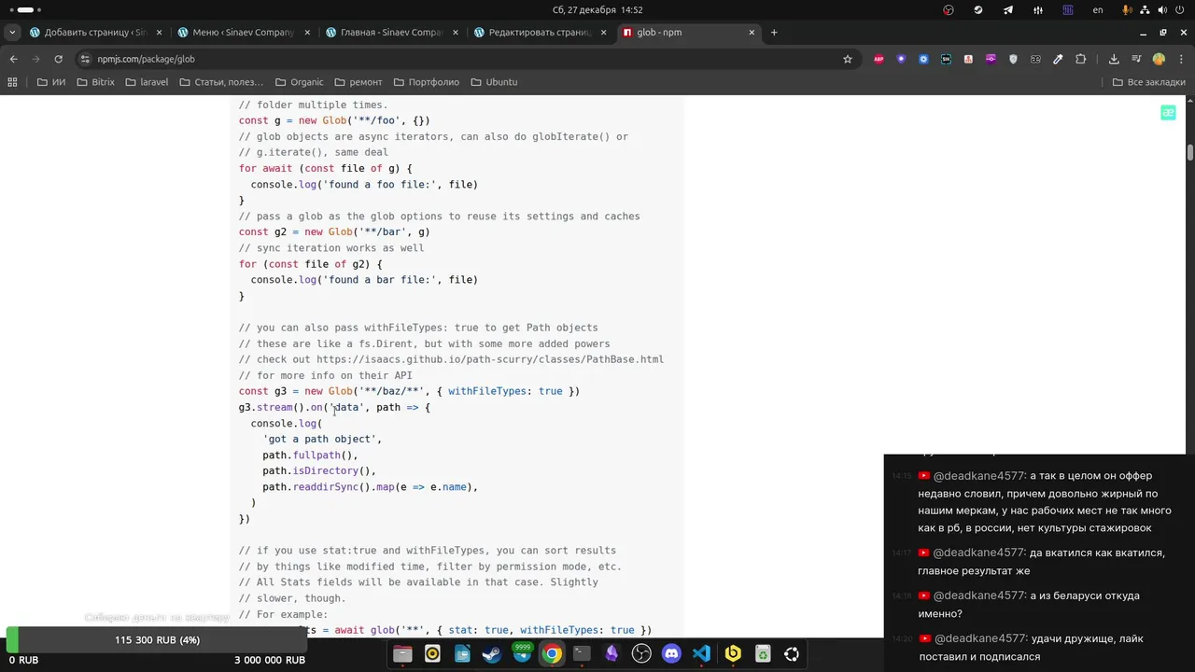The image size is (1195, 672).
Task: Open the apps grid in bookmarks bar
Action: coord(12,82)
